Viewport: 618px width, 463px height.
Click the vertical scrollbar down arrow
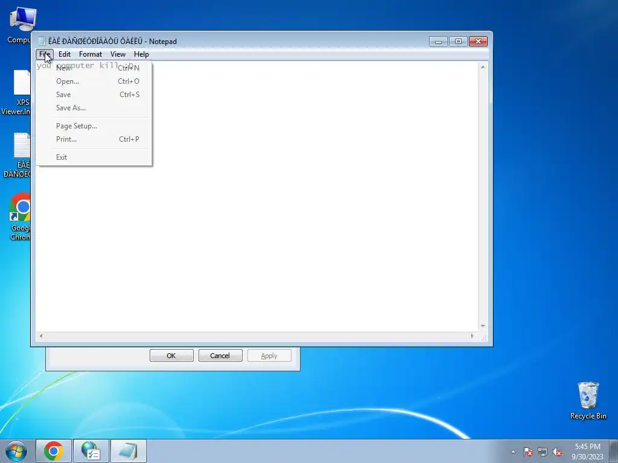tap(483, 326)
